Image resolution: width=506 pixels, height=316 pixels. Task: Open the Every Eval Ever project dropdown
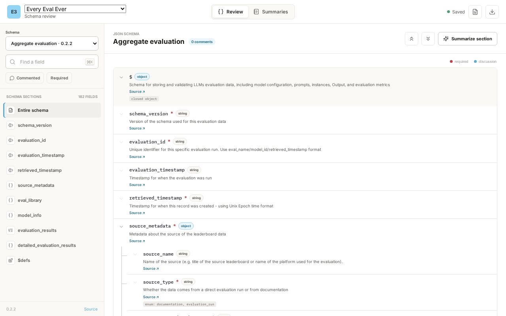click(75, 9)
